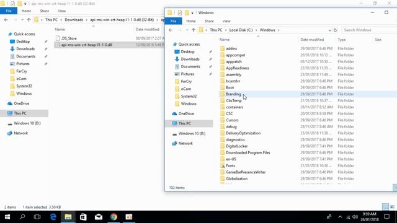Click OneDrive cloud in Windows window sidebar

pos(174,114)
